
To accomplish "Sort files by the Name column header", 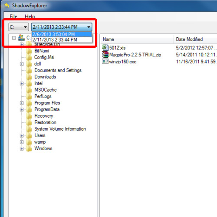I will coord(137,39).
